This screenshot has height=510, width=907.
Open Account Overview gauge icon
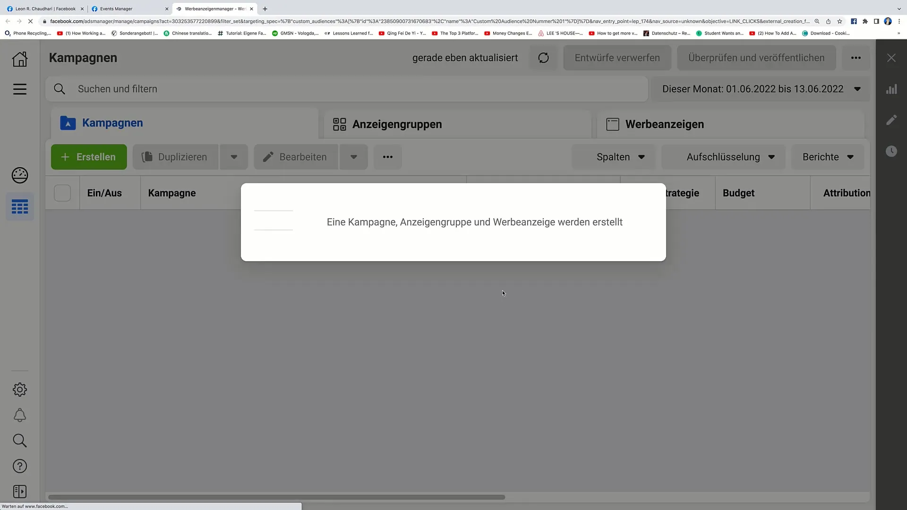[20, 175]
